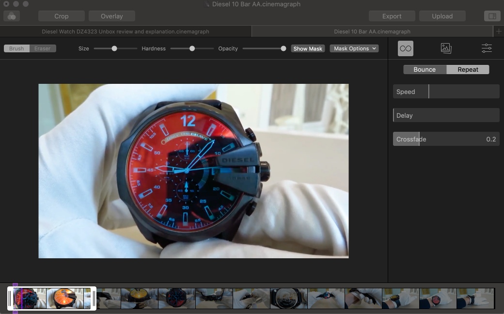Click the Overlay button
The width and height of the screenshot is (504, 314).
coord(112,16)
